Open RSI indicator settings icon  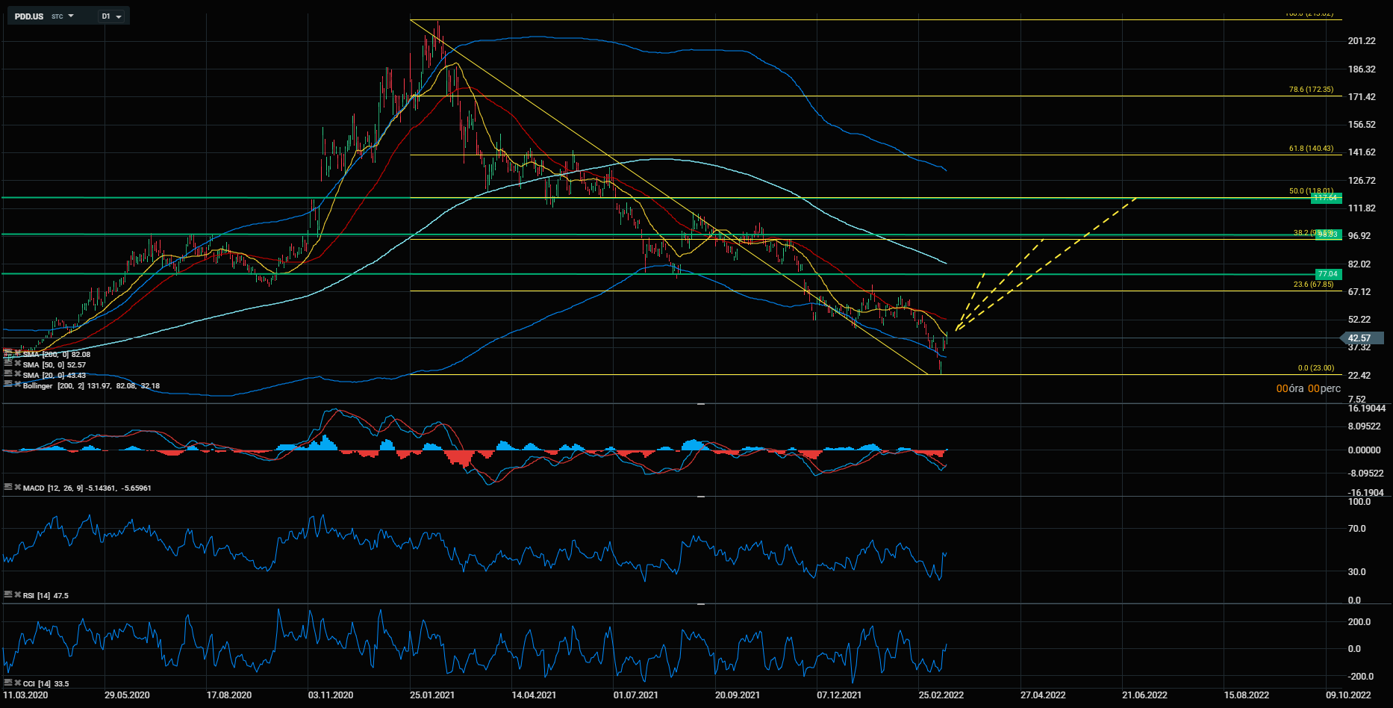tap(8, 595)
